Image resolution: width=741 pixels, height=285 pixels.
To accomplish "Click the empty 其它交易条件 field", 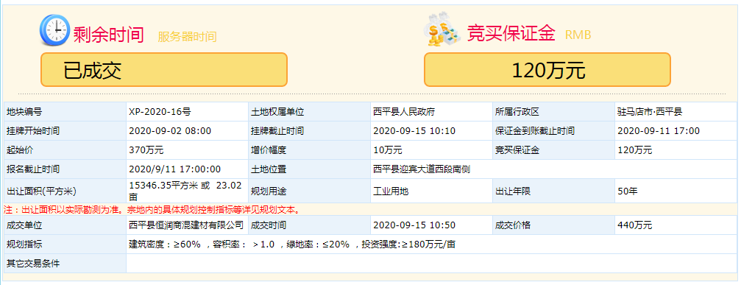I will (x=431, y=263).
